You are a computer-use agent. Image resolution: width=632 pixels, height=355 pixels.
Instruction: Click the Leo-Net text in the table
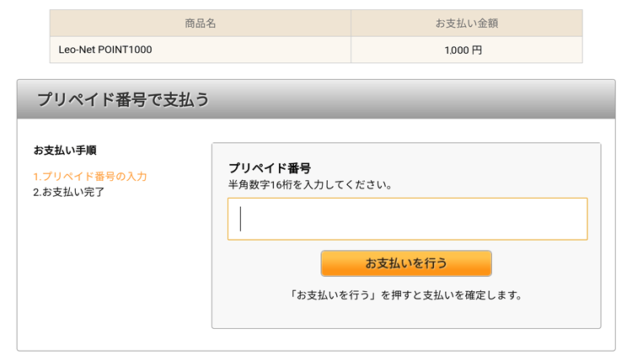tap(77, 50)
